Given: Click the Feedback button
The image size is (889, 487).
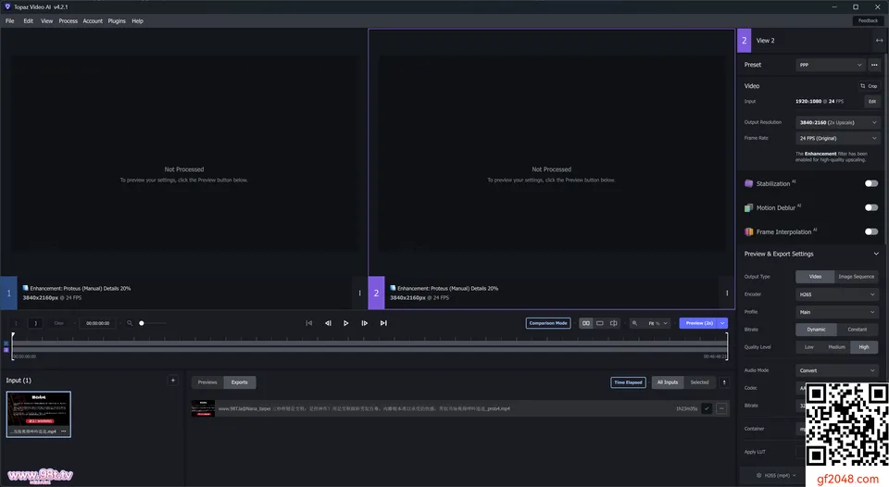Looking at the screenshot, I should pos(868,21).
